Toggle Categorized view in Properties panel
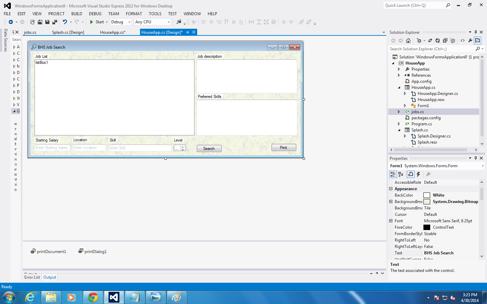The image size is (487, 304). point(393,174)
